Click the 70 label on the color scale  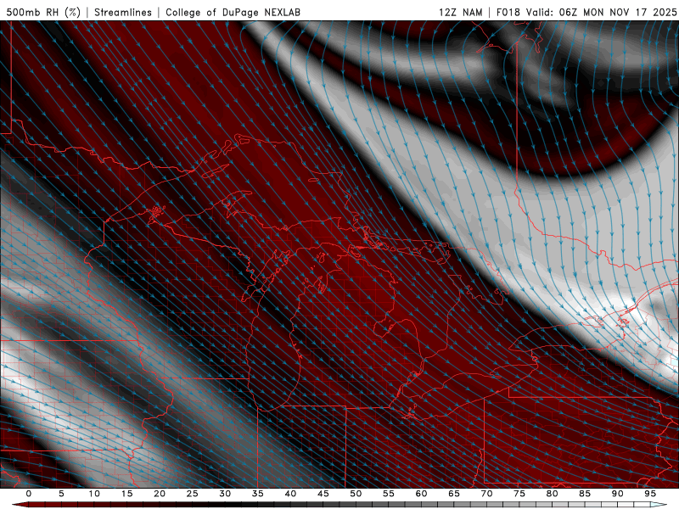(x=486, y=494)
